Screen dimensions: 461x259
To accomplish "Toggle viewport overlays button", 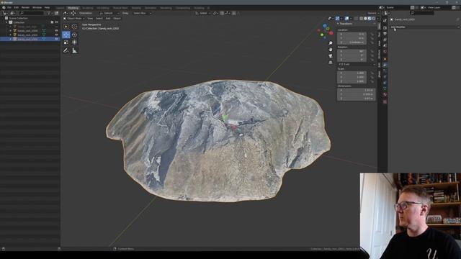I will (x=347, y=19).
